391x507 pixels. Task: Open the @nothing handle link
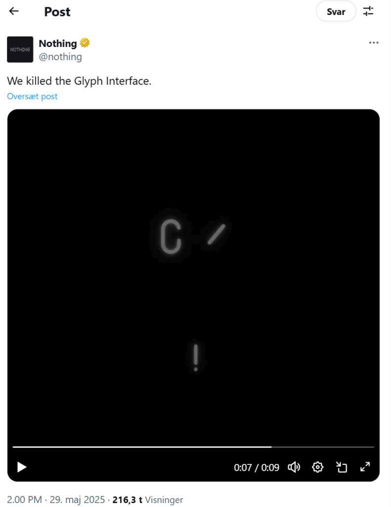click(60, 57)
